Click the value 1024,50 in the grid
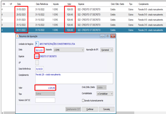The width and height of the screenshot is (166, 114). coord(70,9)
